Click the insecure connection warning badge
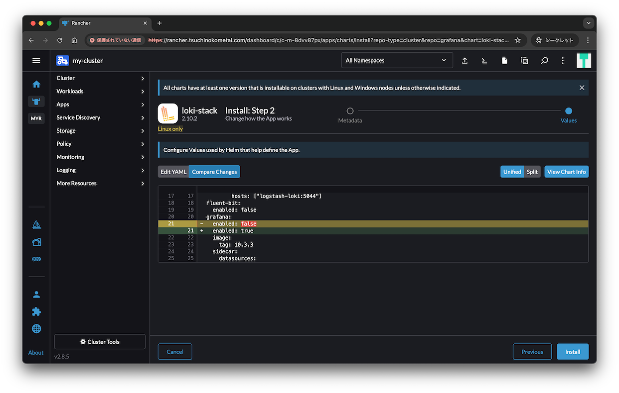Viewport: 619px width, 393px height. pos(115,40)
